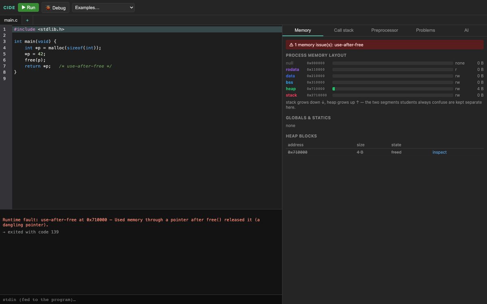Click the size column header
The height and width of the screenshot is (304, 487).
(x=360, y=145)
